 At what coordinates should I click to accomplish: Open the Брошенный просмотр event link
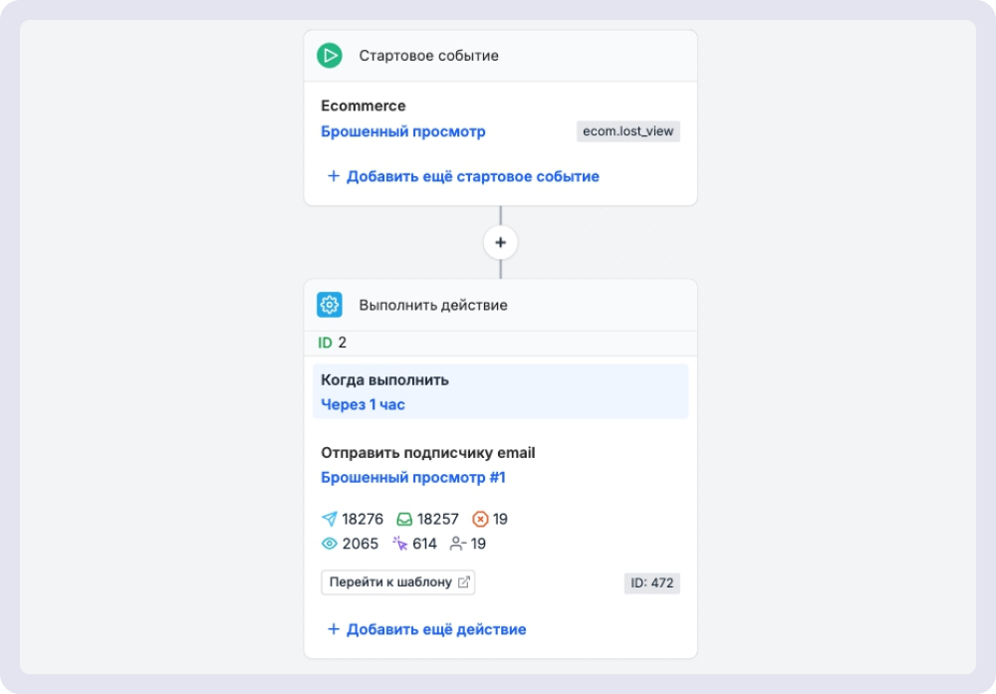402,131
